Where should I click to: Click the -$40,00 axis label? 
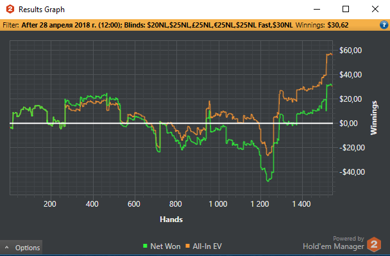tap(352, 172)
